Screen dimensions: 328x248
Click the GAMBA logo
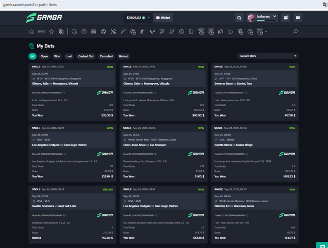pos(44,18)
